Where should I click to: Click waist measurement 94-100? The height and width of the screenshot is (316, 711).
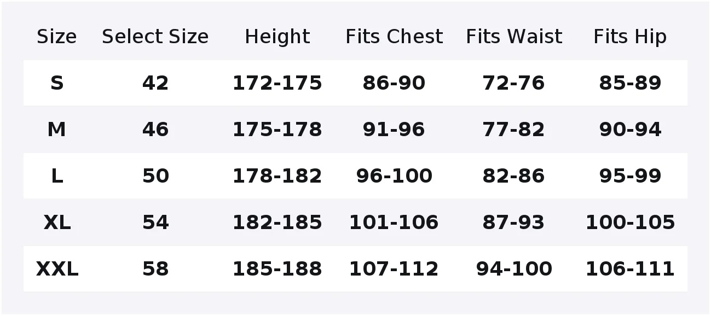tap(514, 269)
